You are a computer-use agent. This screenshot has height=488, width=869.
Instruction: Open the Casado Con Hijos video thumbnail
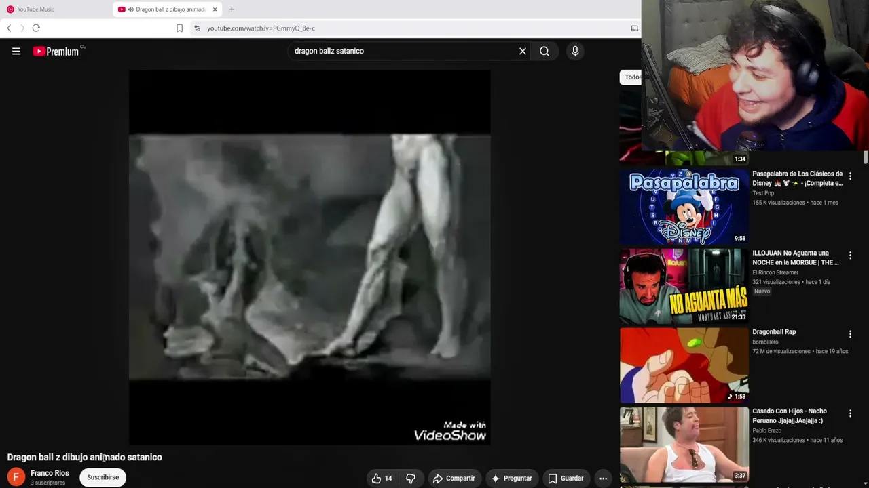[x=684, y=444]
